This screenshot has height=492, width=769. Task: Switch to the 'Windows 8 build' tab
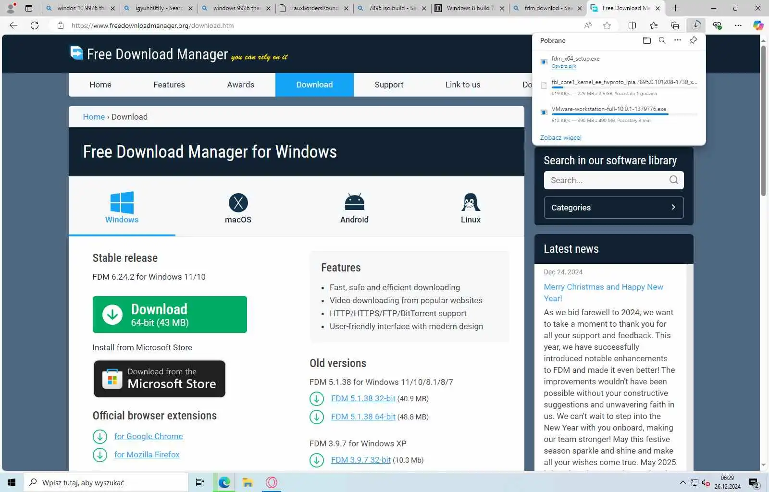pos(471,8)
